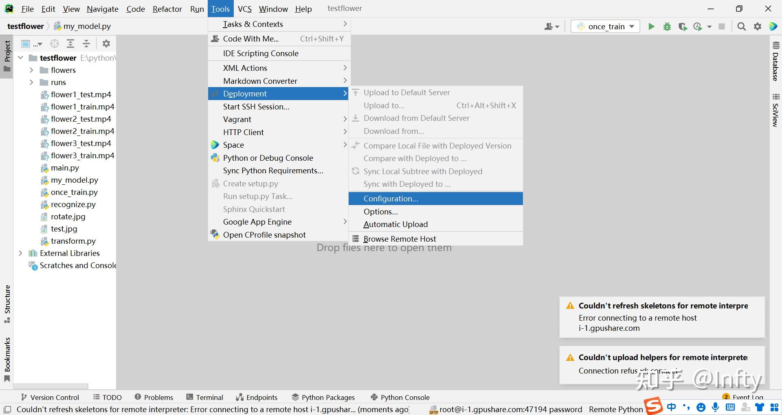Screen dimensions: 782x415
Task: Open the Bookmarks tool window
Action: coord(7,359)
